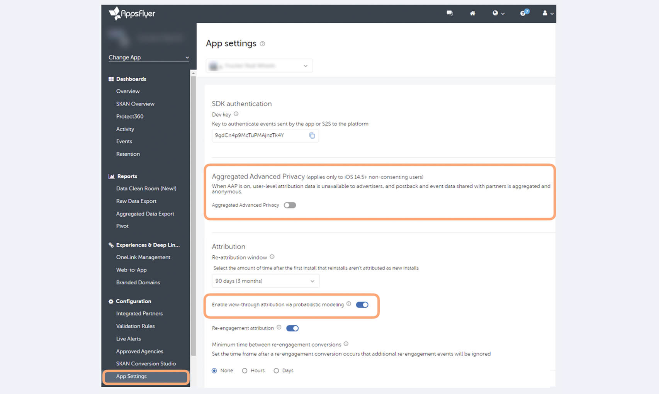Open the 90 days re-attribution dropdown
Screen dimensions: 659x394
click(265, 281)
